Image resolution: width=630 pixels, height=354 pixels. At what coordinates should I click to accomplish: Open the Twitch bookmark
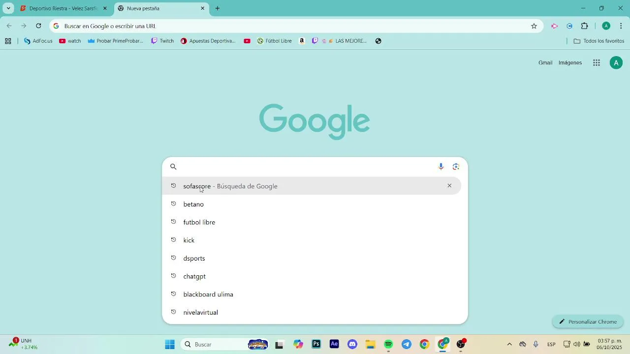(162, 41)
